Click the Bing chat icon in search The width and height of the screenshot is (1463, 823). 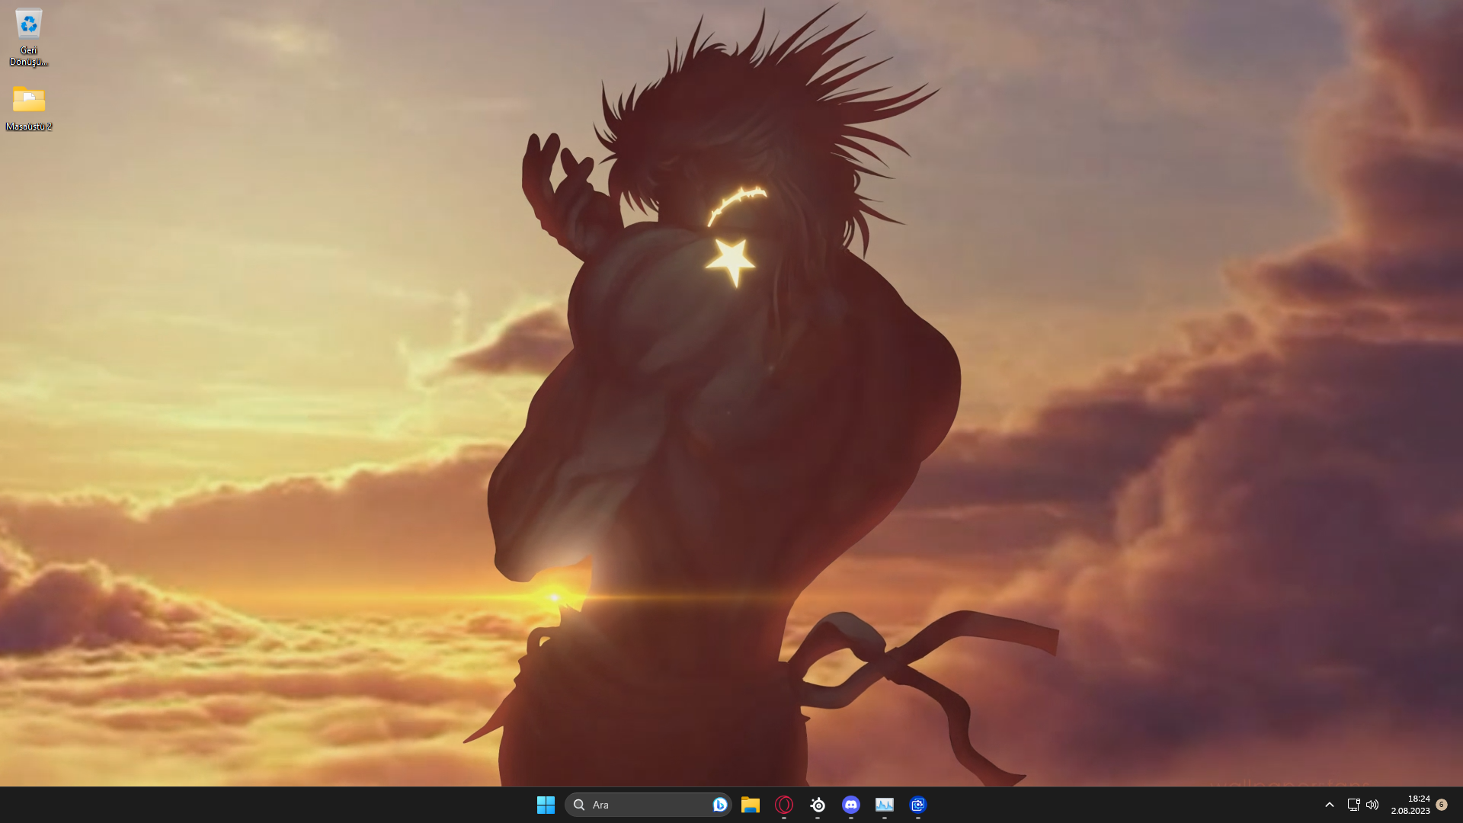719,805
